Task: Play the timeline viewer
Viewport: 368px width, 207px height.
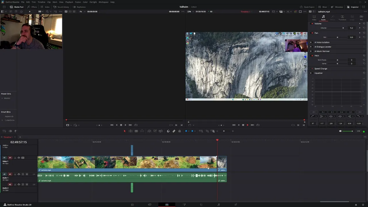Action: [x=248, y=125]
